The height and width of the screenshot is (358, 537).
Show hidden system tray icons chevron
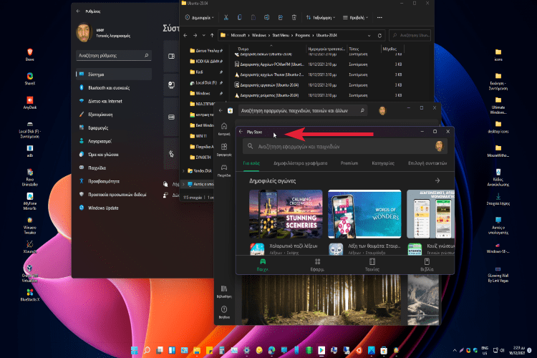(x=455, y=350)
